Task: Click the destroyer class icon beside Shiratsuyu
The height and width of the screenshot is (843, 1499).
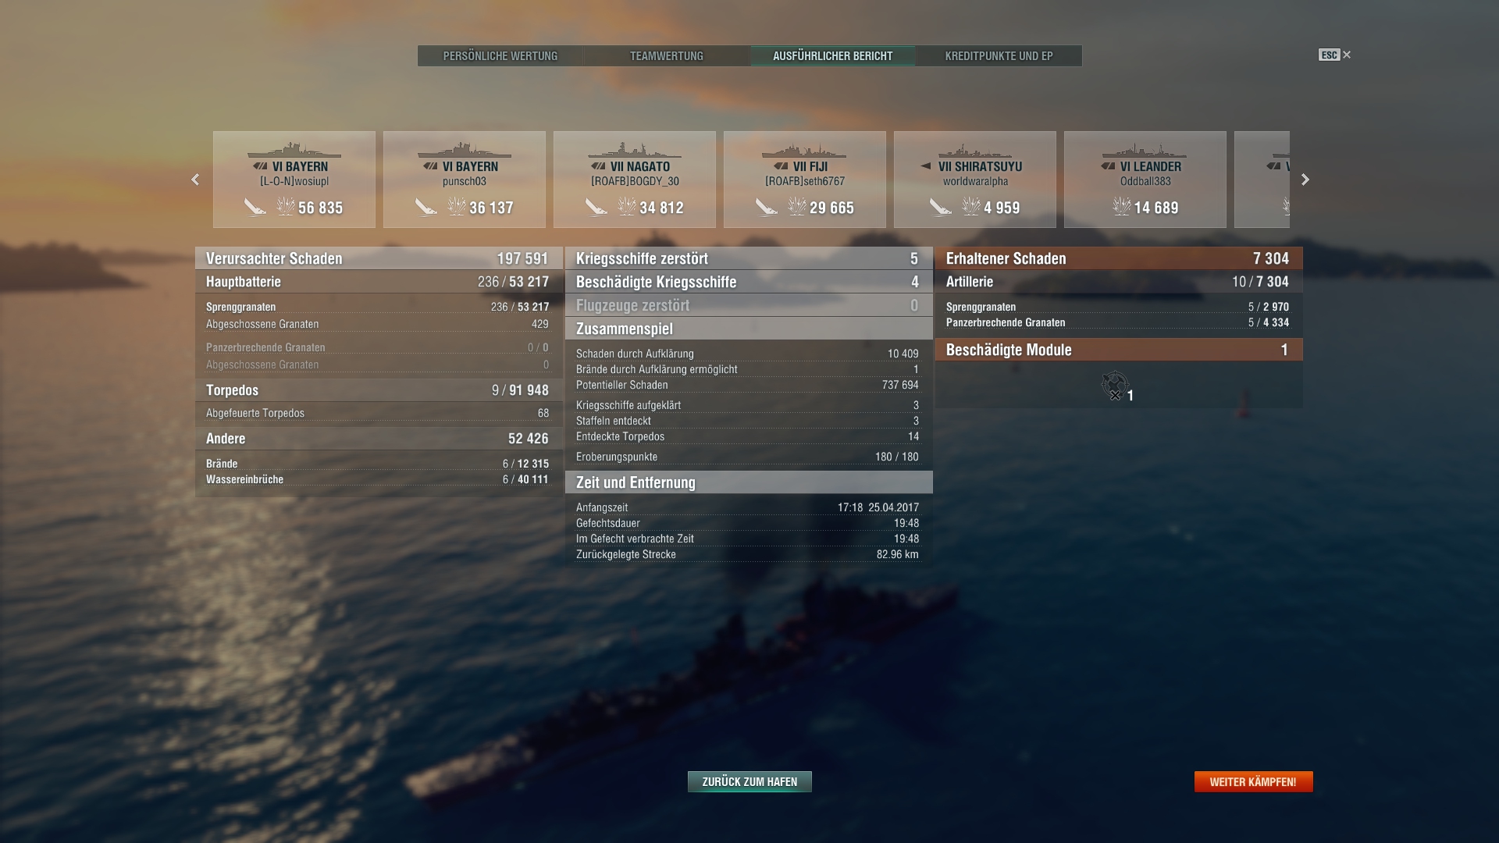Action: click(926, 166)
